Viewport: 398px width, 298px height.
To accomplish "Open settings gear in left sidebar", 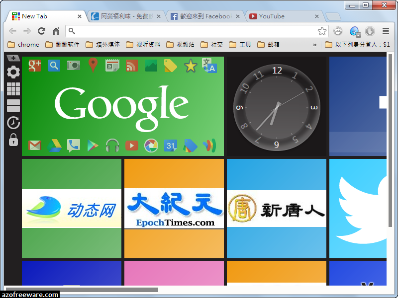I will (13, 72).
